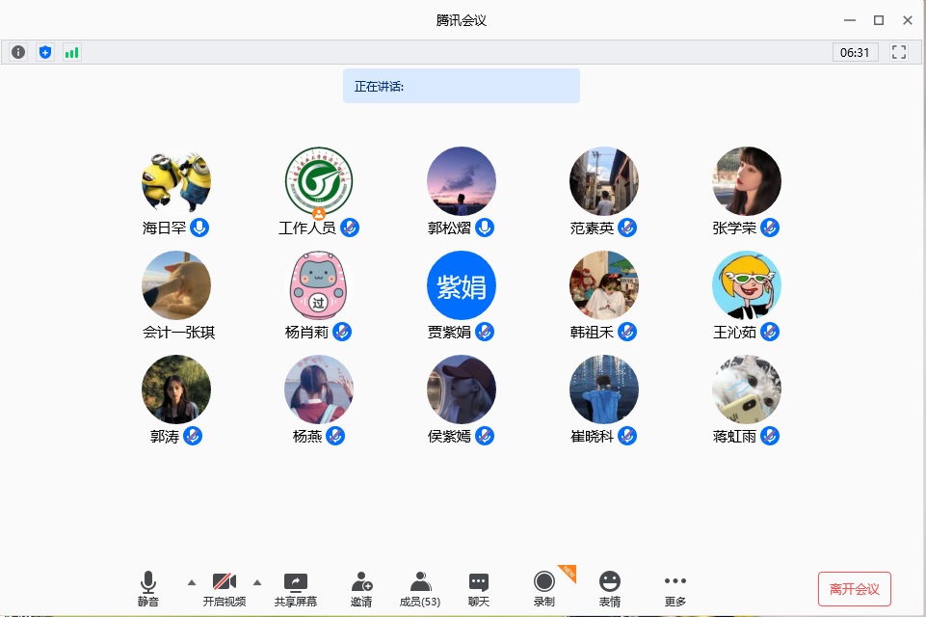Turn on camera with 开启视频

(225, 588)
